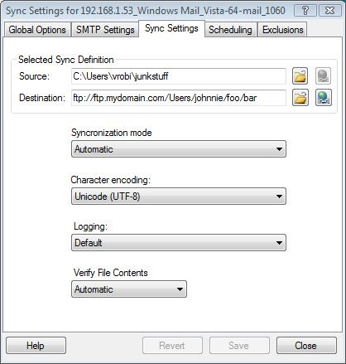Expand the Verify File Contents dropdown
Screen dimensions: 346x364
(129, 289)
